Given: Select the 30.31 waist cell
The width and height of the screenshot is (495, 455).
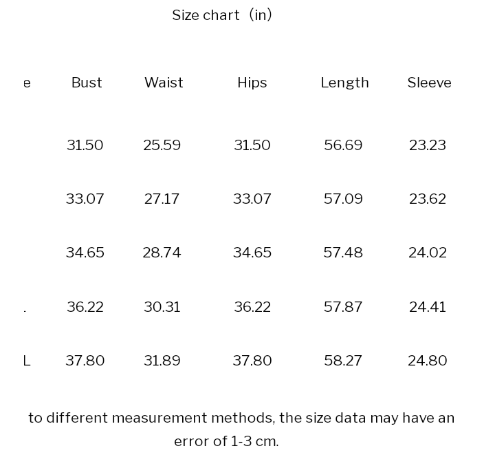Looking at the screenshot, I should (162, 307).
